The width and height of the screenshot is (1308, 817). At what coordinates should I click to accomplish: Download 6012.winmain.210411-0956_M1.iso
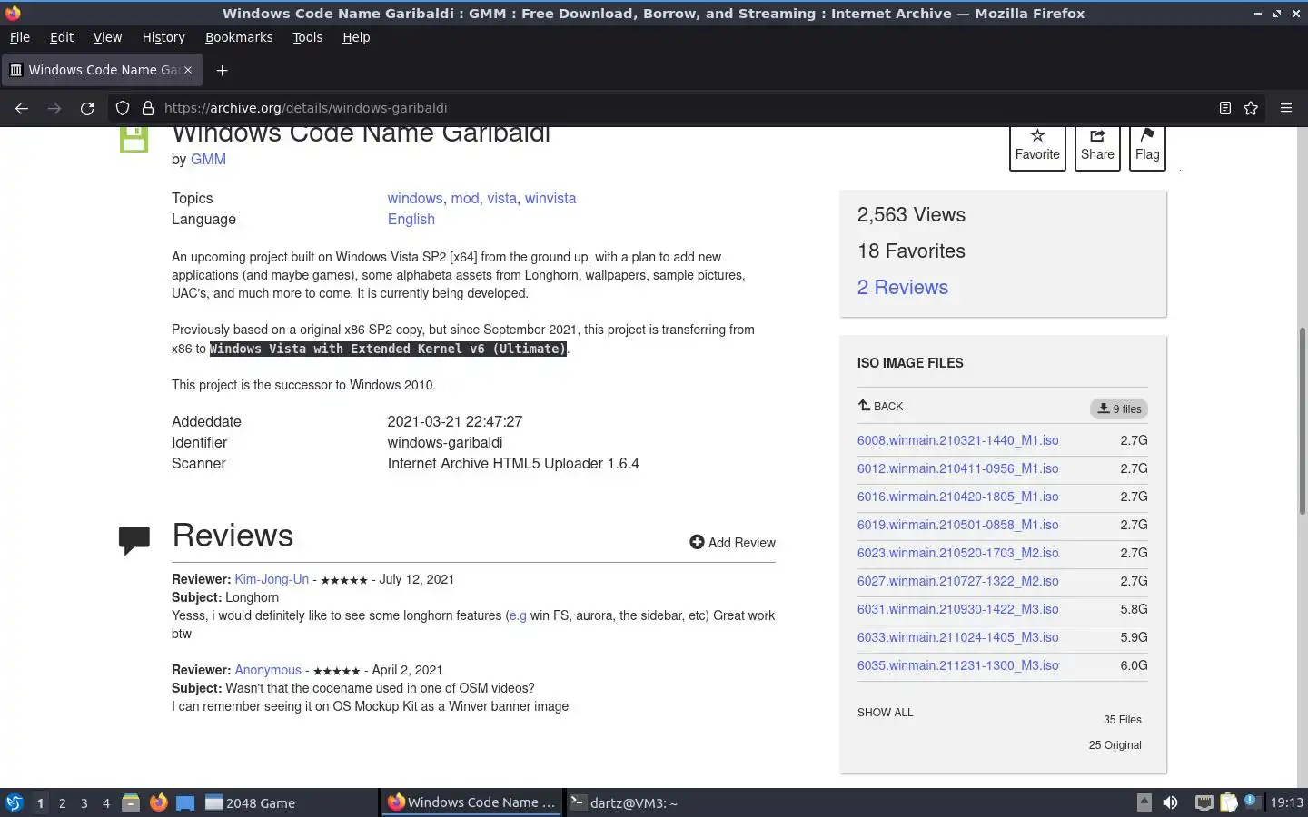click(x=957, y=468)
